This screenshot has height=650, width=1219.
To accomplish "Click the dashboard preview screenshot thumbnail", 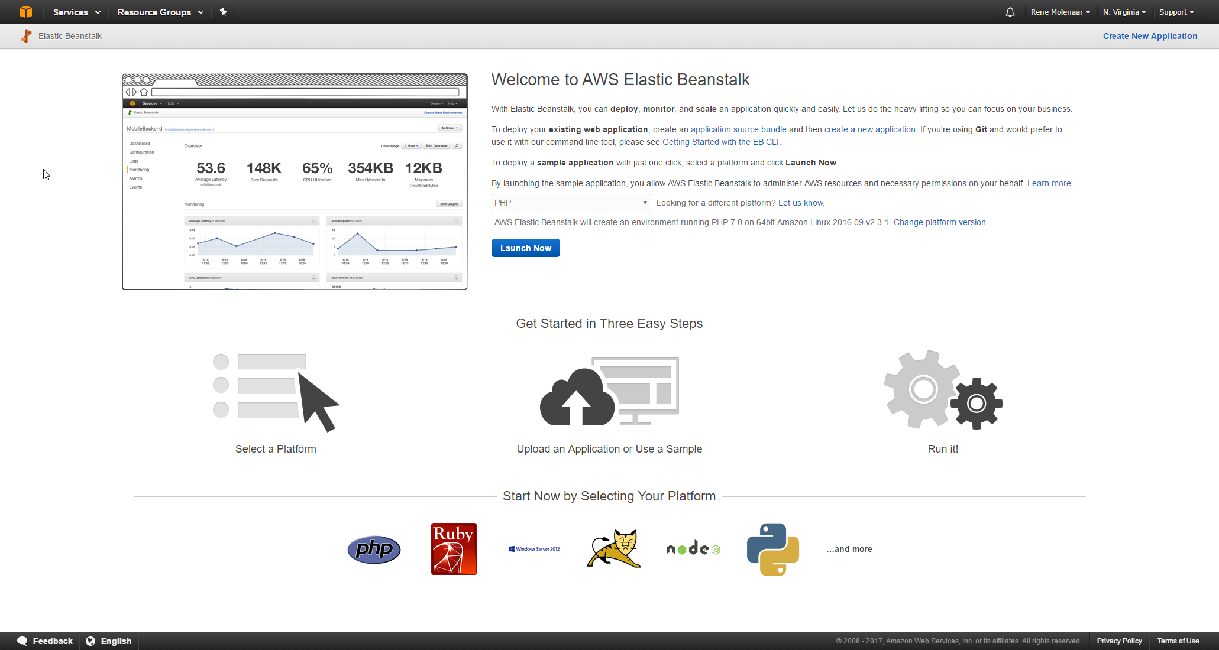I will tap(295, 181).
